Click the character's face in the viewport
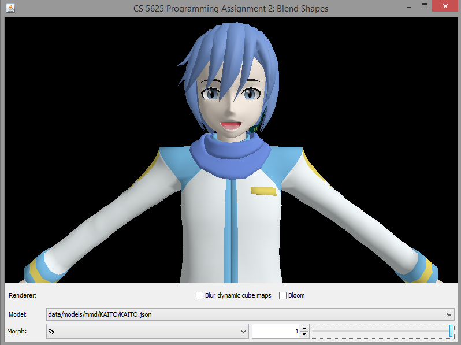The image size is (461, 345). pos(231,107)
